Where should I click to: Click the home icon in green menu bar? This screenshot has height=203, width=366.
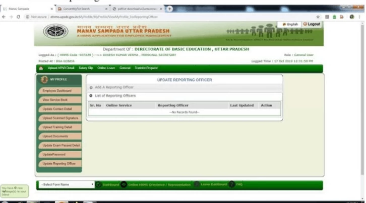(41, 68)
